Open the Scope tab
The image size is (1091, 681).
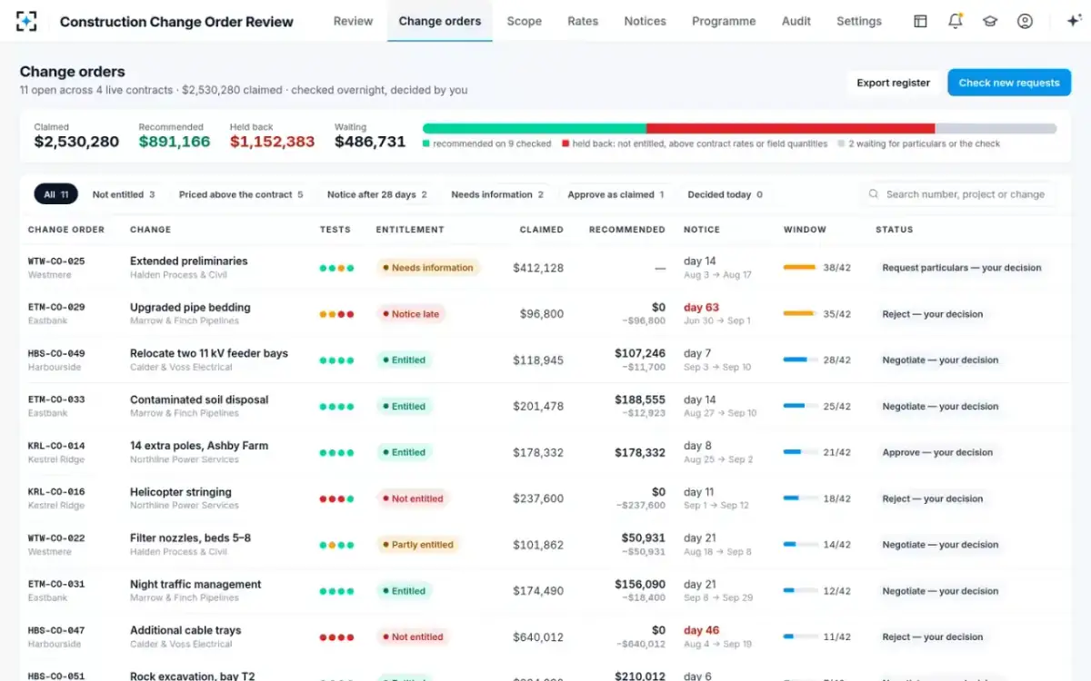coord(525,21)
